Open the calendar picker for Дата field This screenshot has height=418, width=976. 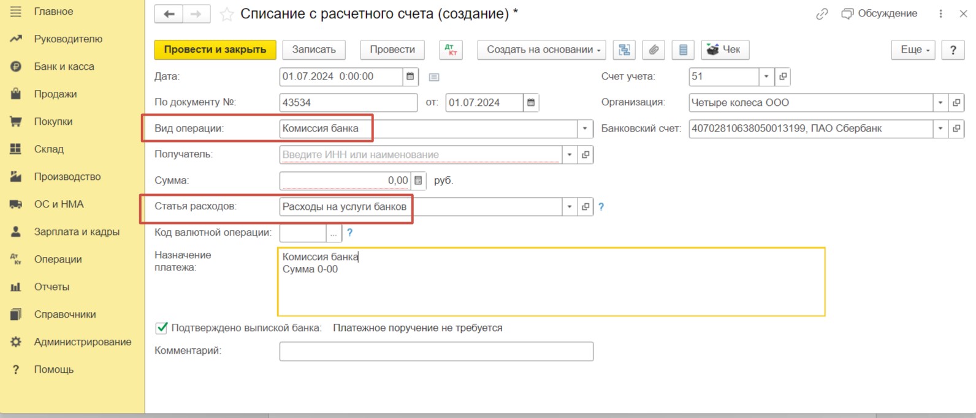coord(410,77)
